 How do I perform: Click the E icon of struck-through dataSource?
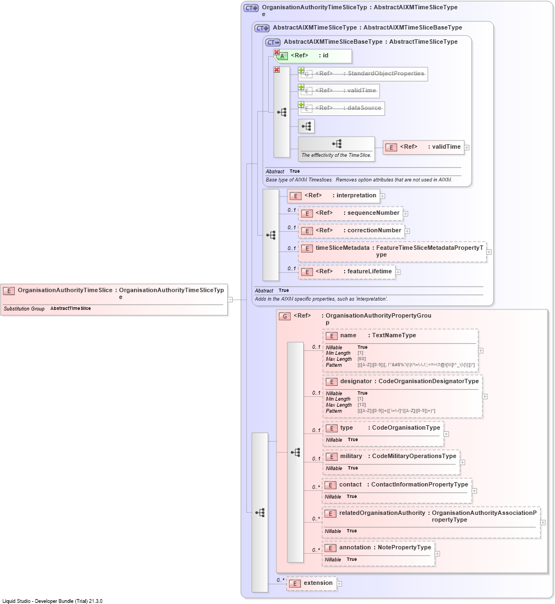[307, 109]
